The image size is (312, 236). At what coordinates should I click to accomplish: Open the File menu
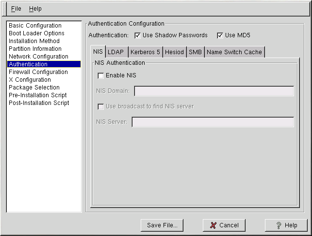pyautogui.click(x=16, y=9)
